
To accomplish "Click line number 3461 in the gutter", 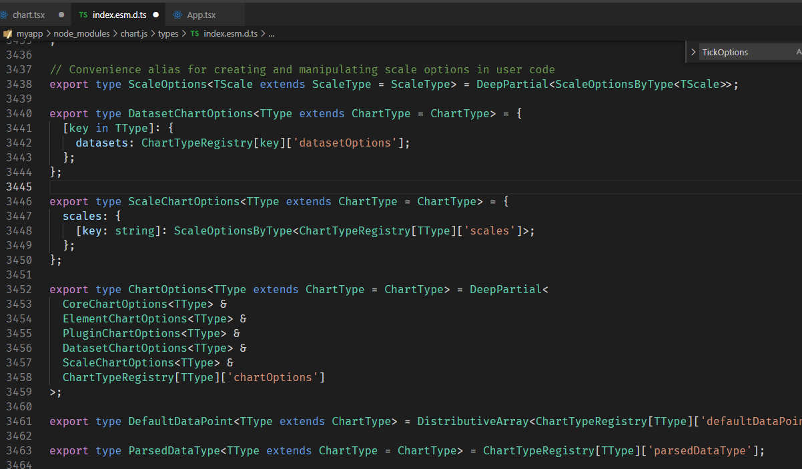I will pyautogui.click(x=19, y=421).
